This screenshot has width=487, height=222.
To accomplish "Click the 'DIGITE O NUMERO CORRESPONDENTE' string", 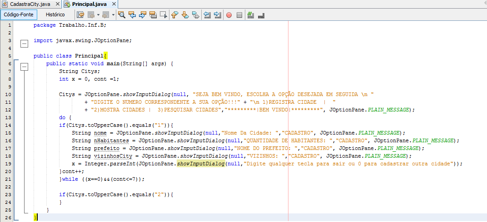I will (x=165, y=102).
